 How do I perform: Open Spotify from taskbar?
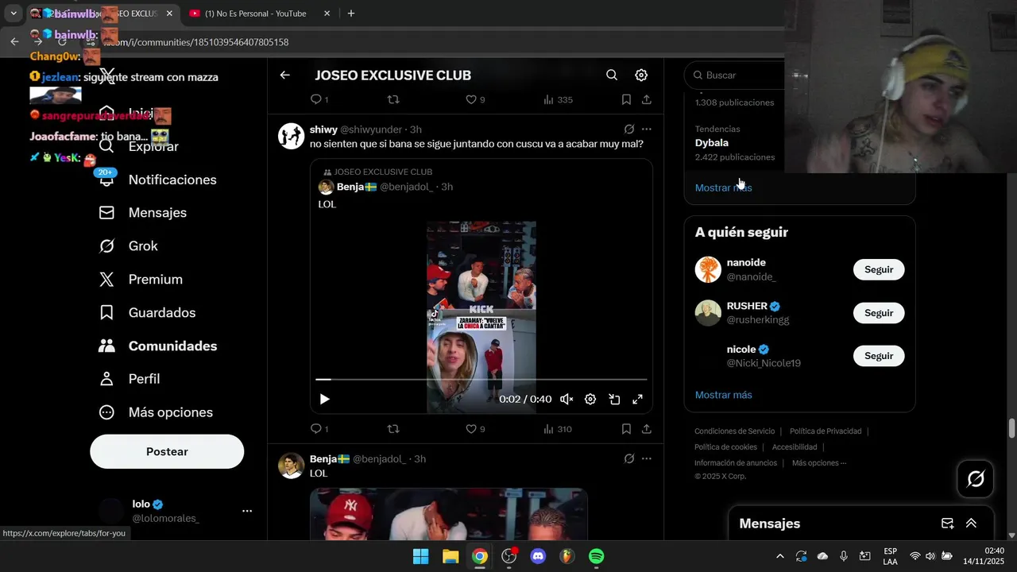(597, 557)
